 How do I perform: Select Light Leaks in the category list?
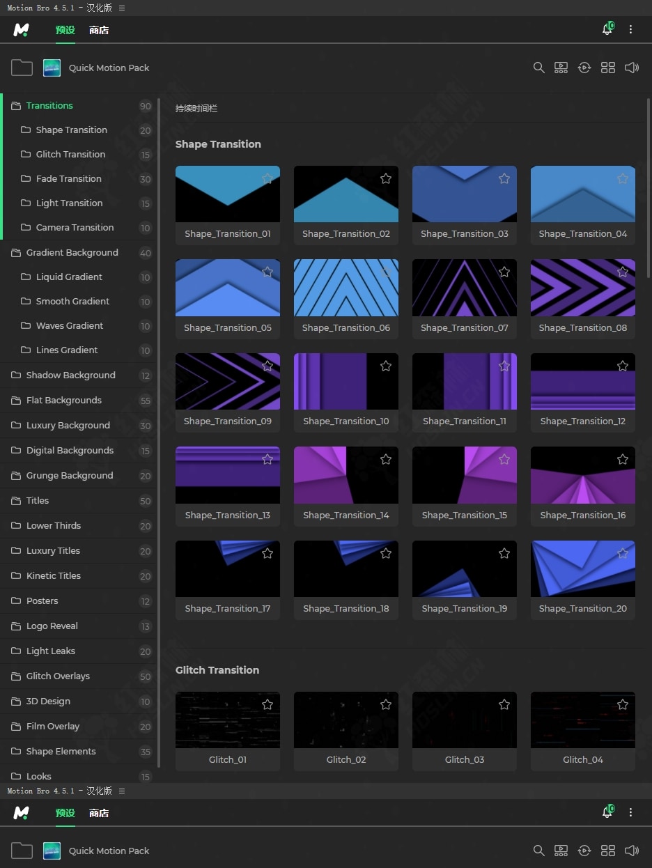pyautogui.click(x=50, y=651)
